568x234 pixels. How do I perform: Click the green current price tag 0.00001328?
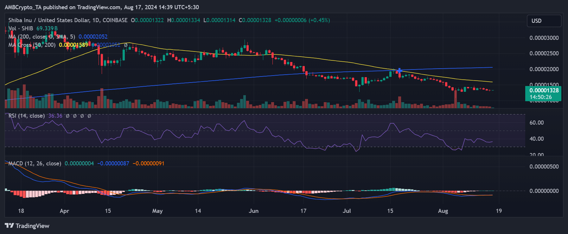pos(543,90)
